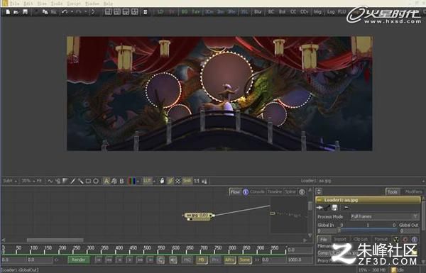This screenshot has height=273, width=426.
Task: Toggle the MB motion blur button
Action: [202, 260]
